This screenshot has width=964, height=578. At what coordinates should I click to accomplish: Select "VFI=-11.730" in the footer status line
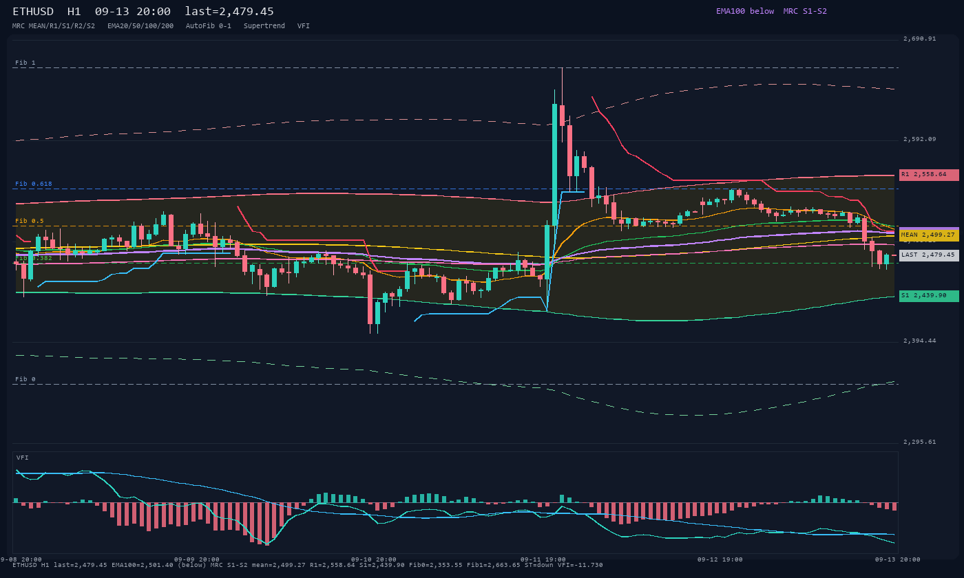583,565
